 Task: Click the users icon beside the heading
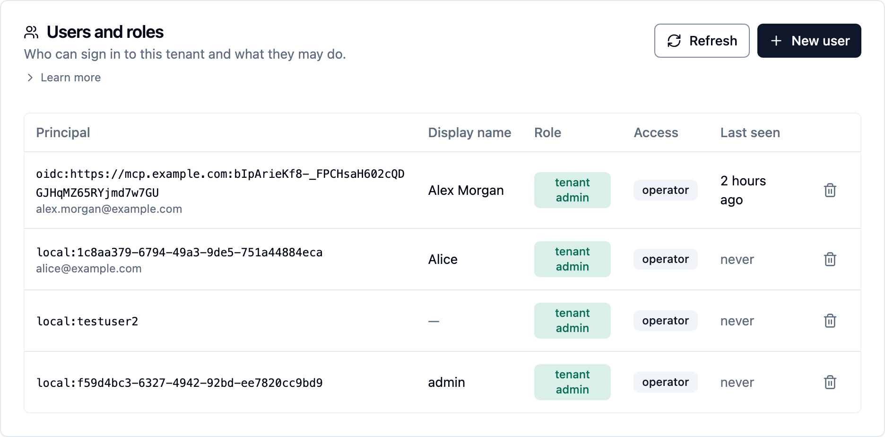(31, 32)
